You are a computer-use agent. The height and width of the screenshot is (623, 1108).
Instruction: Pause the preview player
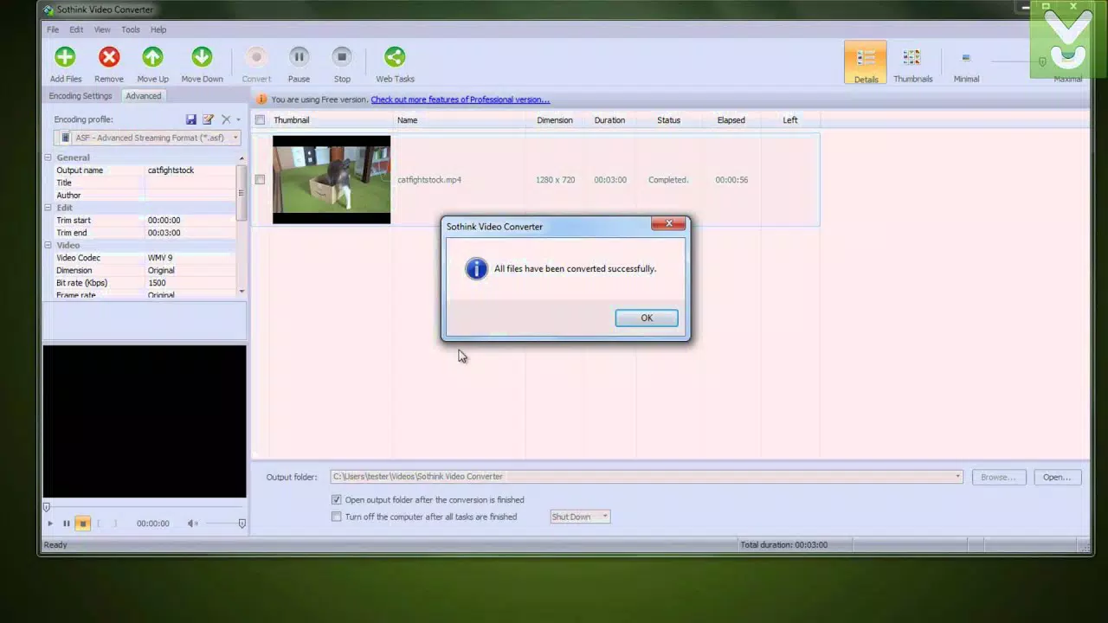[66, 523]
